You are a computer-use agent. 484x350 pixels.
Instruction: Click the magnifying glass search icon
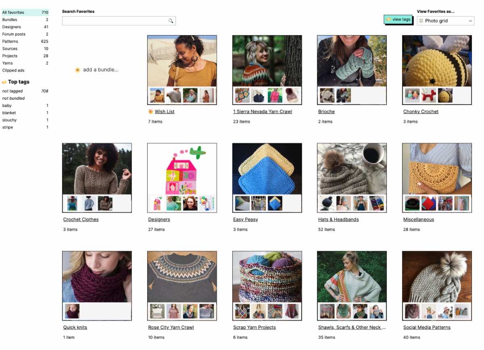[171, 21]
